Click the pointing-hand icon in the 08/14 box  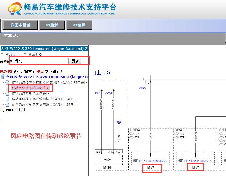click(136, 161)
